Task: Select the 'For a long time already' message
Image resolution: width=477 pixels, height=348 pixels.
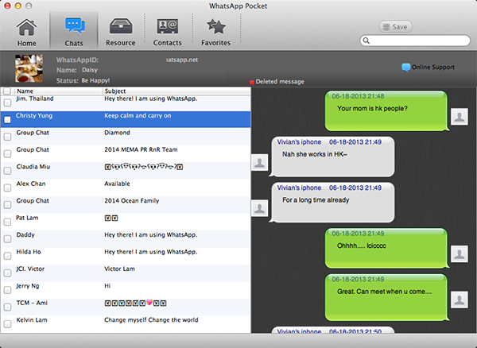Action: point(332,203)
